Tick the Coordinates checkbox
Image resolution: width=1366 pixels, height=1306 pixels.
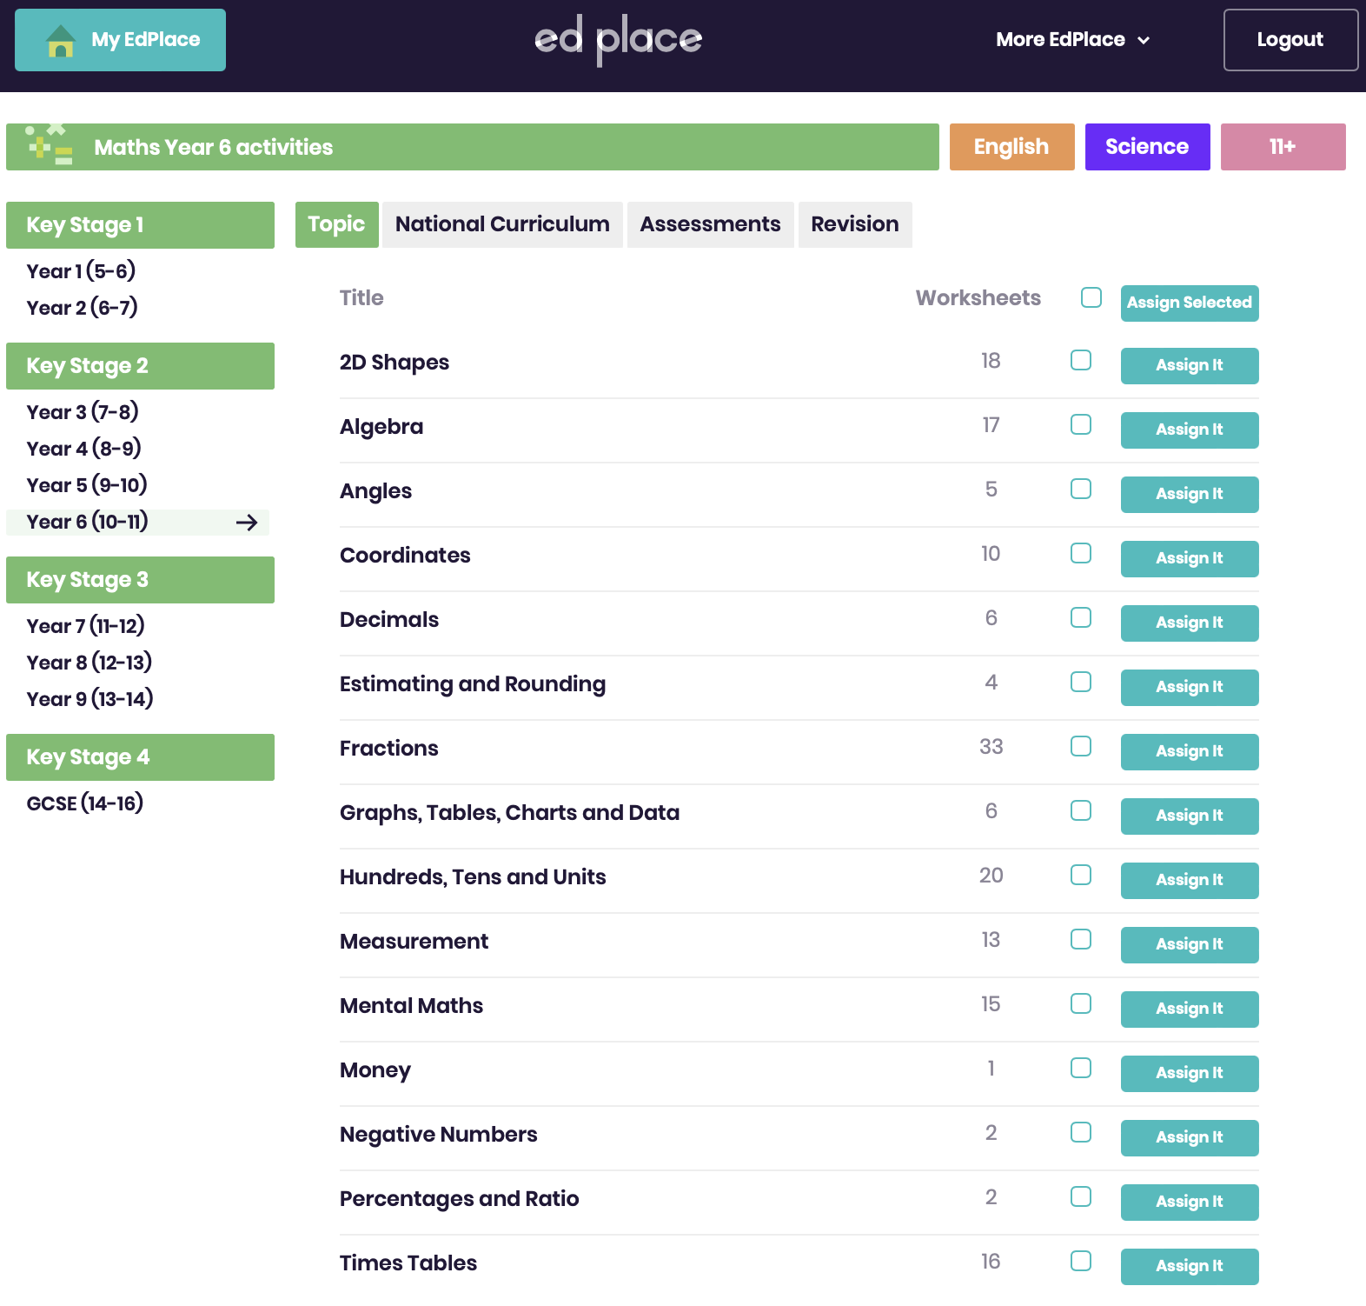click(1081, 553)
